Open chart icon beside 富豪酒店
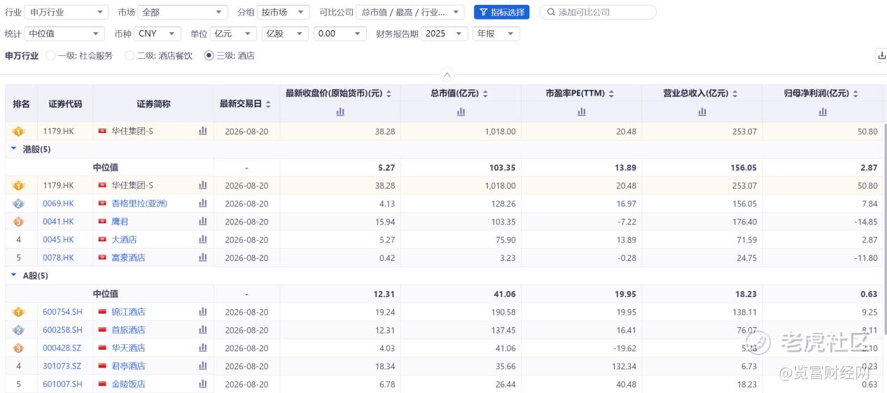This screenshot has width=887, height=393. (x=203, y=257)
